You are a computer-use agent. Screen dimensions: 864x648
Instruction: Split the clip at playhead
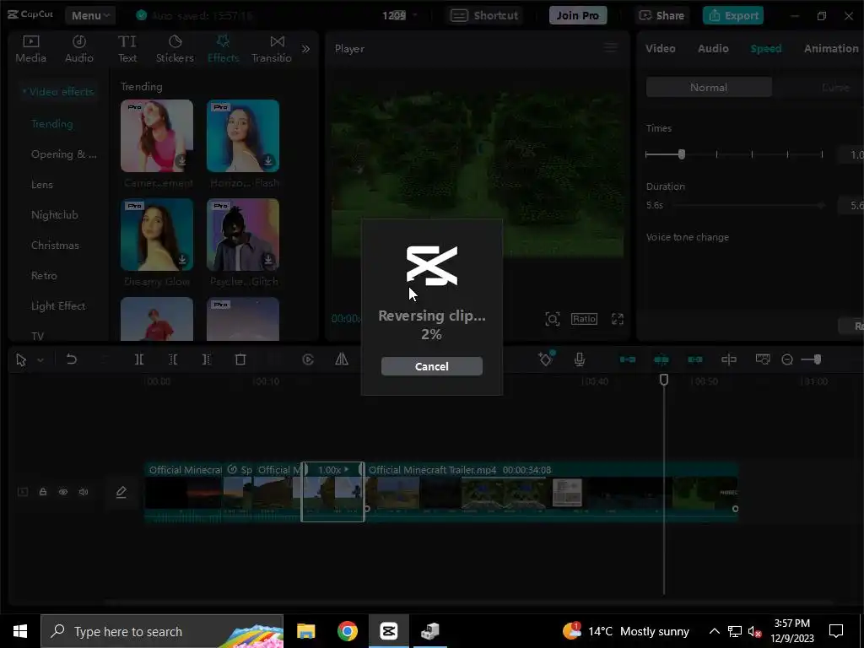(x=139, y=359)
